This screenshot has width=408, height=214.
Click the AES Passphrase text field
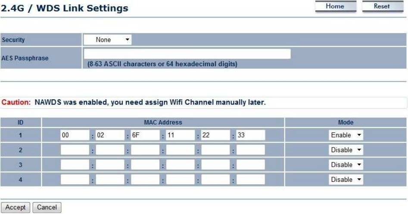(187, 54)
